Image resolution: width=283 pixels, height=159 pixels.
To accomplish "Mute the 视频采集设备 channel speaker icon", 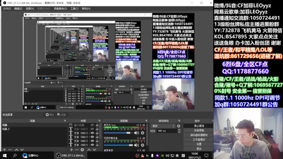I will pyautogui.click(x=137, y=145).
